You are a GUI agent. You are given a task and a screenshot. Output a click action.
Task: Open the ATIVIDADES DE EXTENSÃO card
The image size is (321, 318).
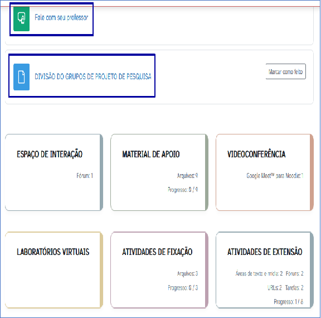point(265,270)
